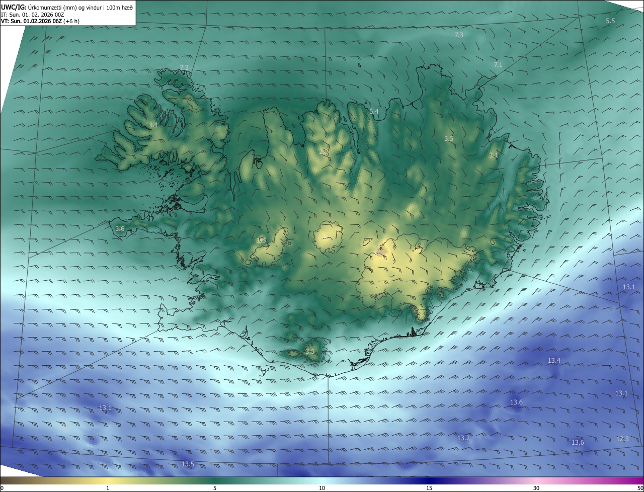Click the 3.6 value label on the map
Viewport: 644px width, 492px height.
tap(120, 229)
